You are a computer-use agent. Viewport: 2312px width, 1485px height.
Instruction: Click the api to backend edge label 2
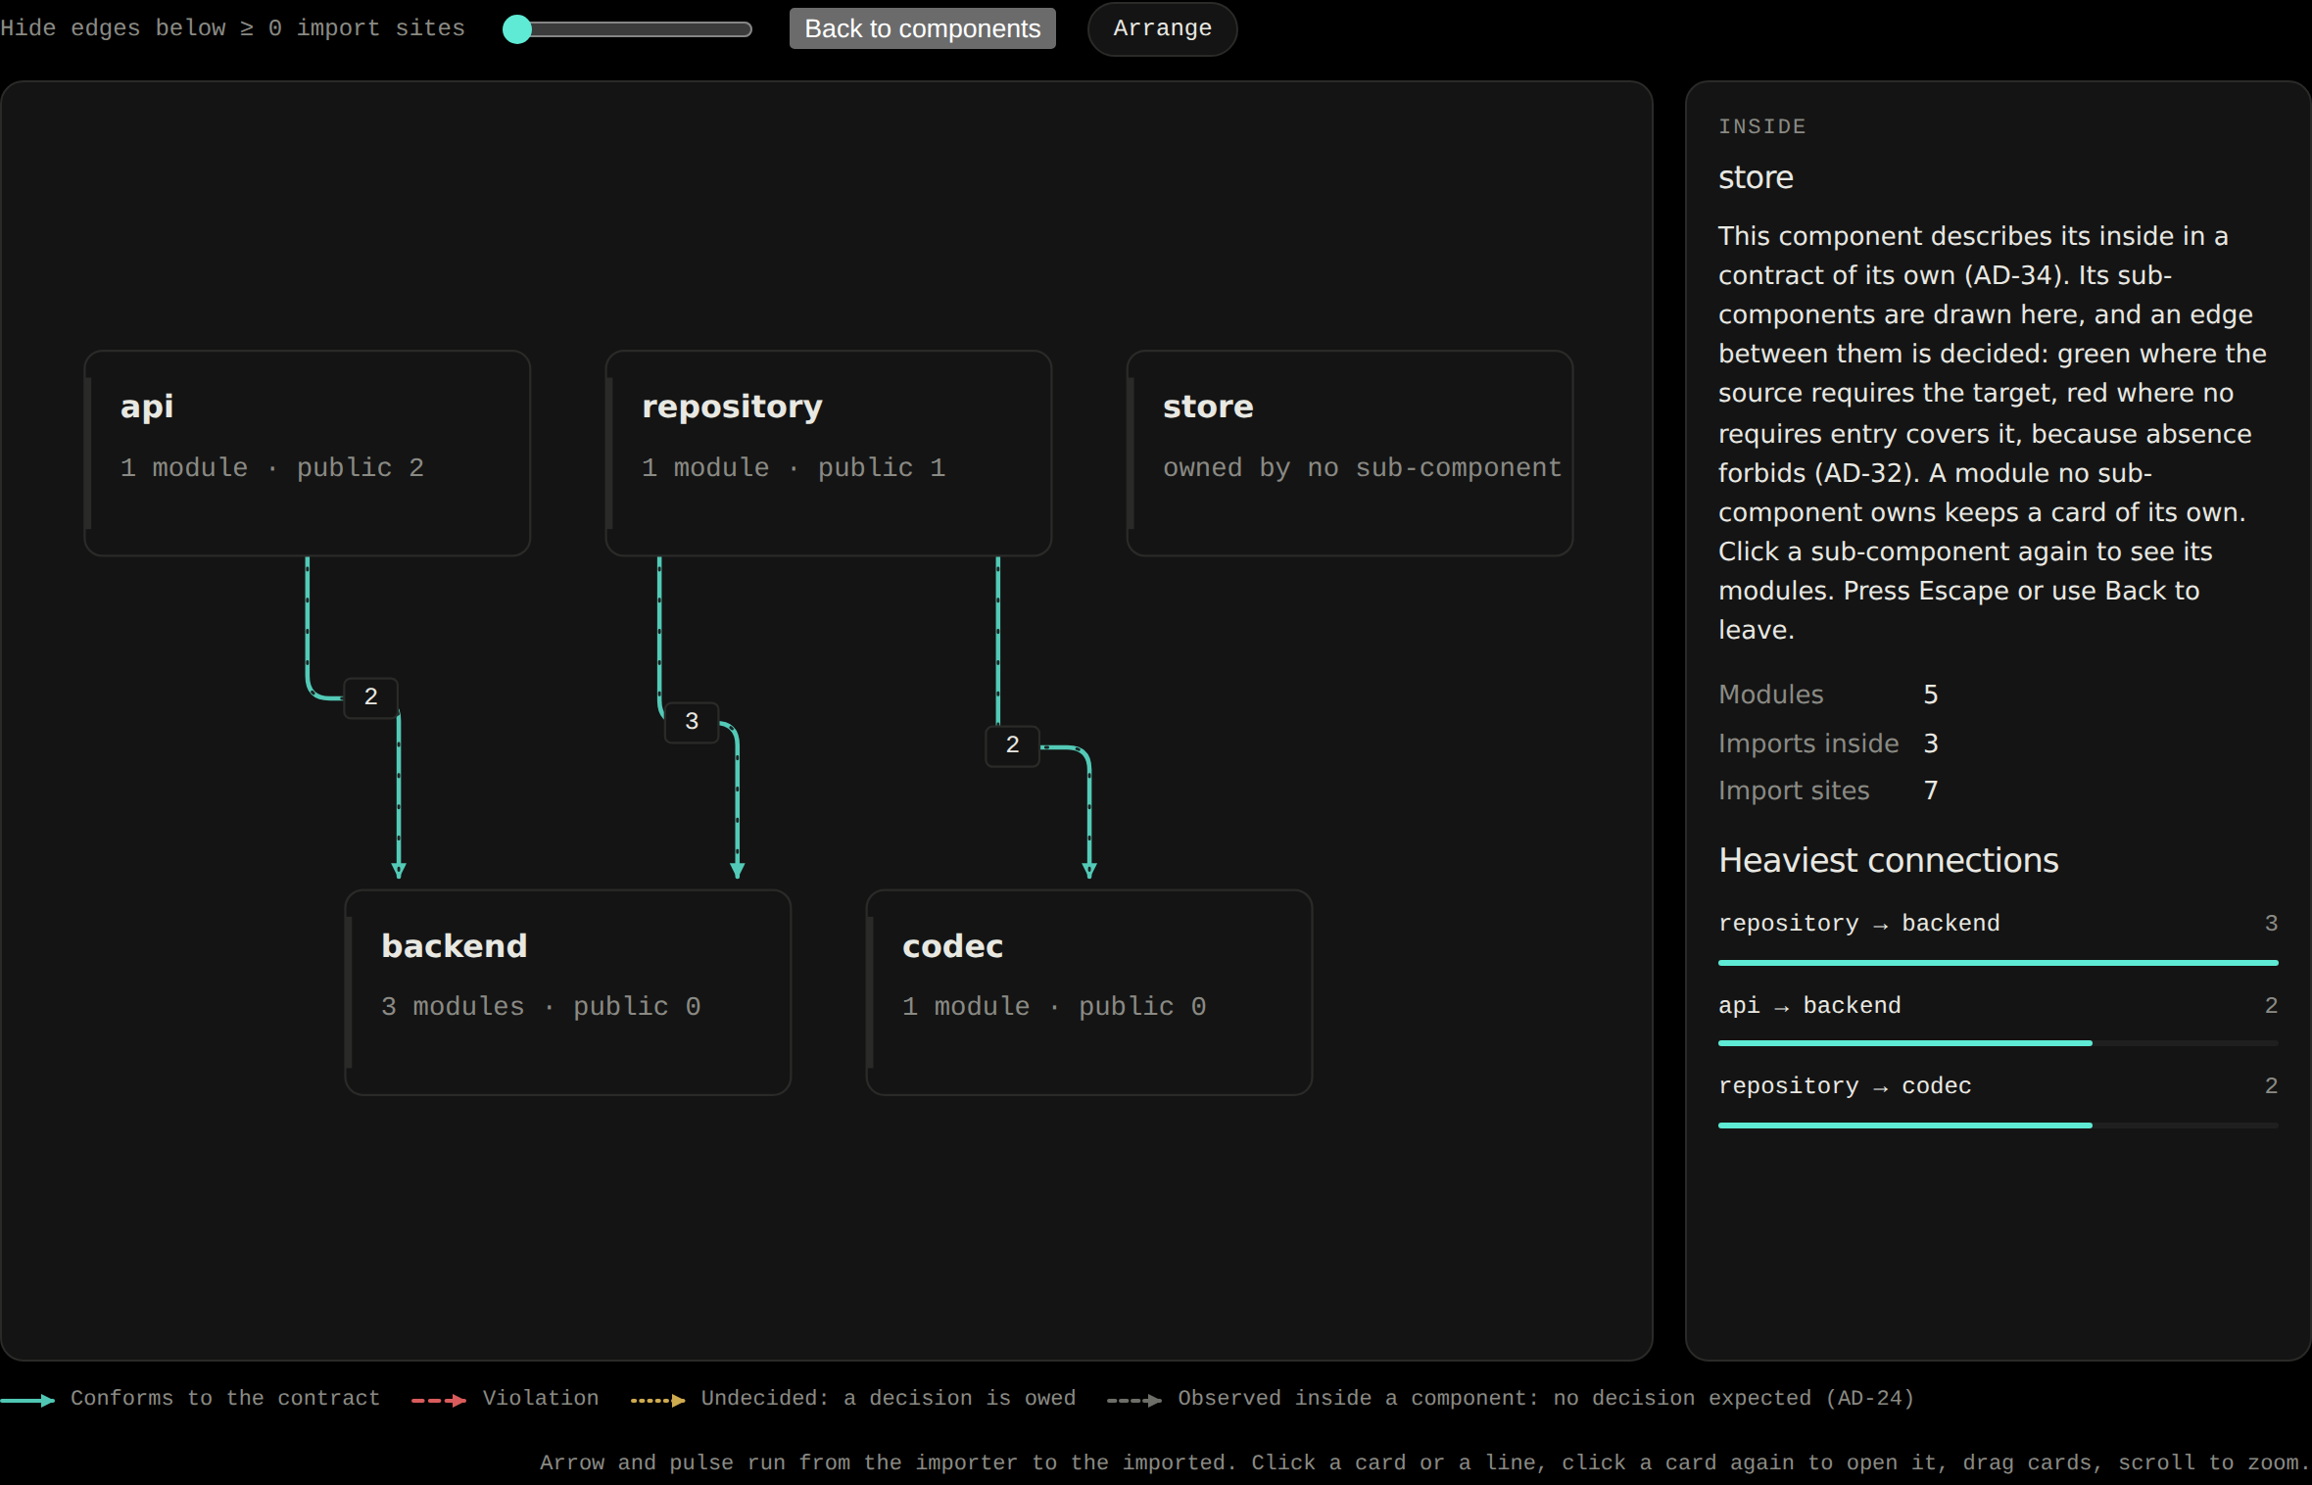click(x=370, y=696)
